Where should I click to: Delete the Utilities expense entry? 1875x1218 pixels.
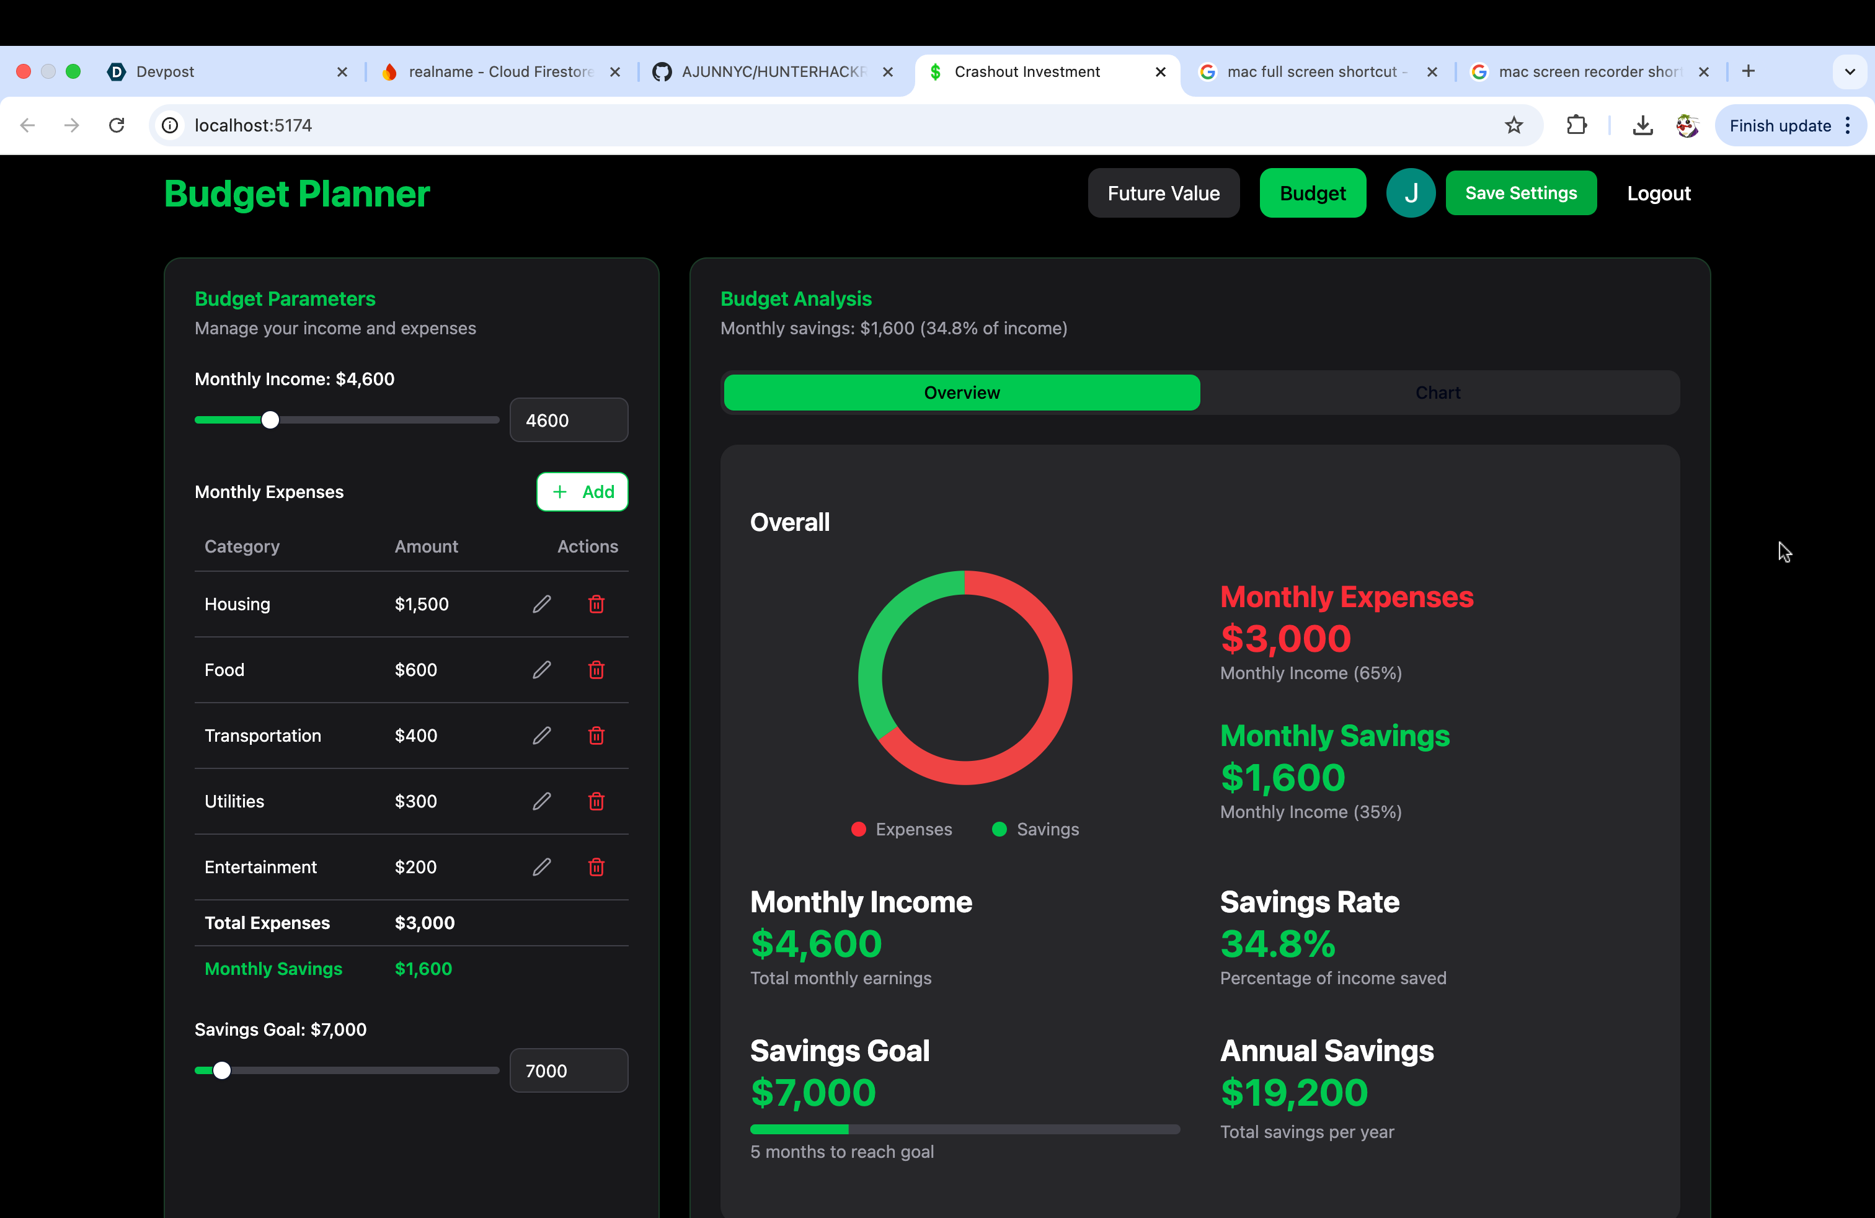[596, 801]
